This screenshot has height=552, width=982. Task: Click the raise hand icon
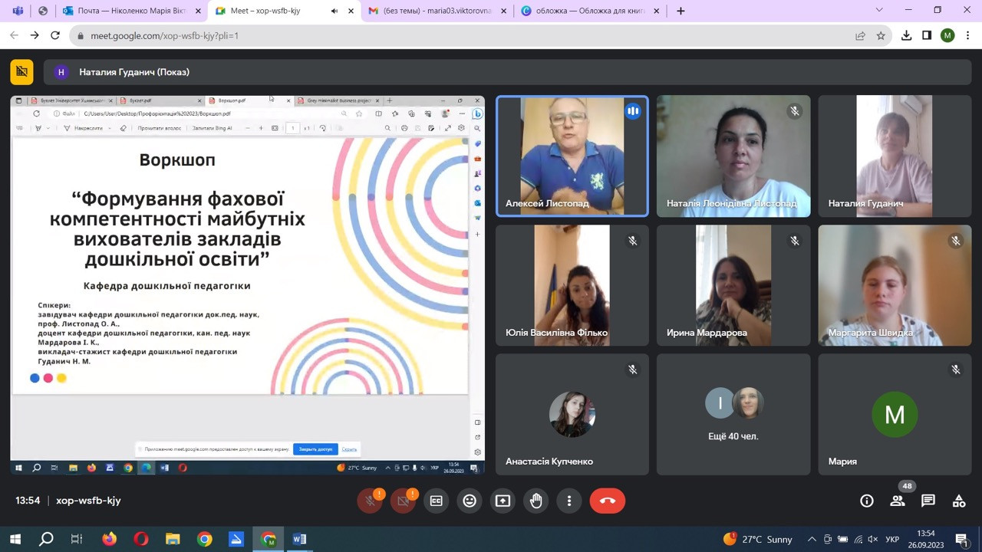[535, 501]
